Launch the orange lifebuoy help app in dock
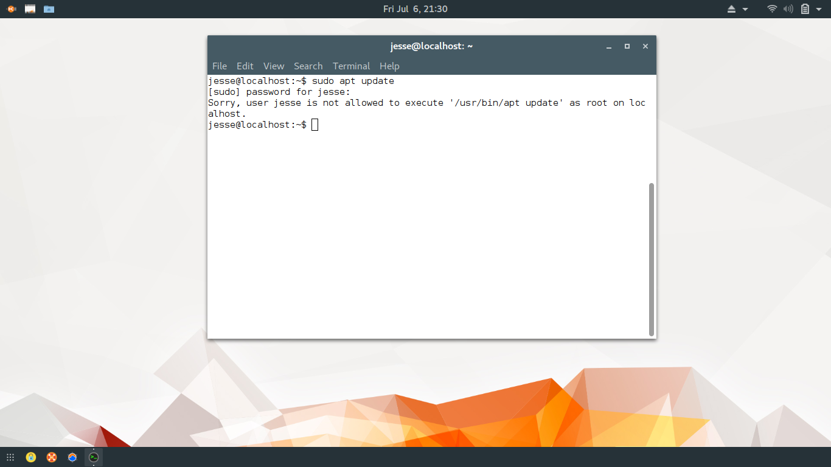 pyautogui.click(x=52, y=457)
